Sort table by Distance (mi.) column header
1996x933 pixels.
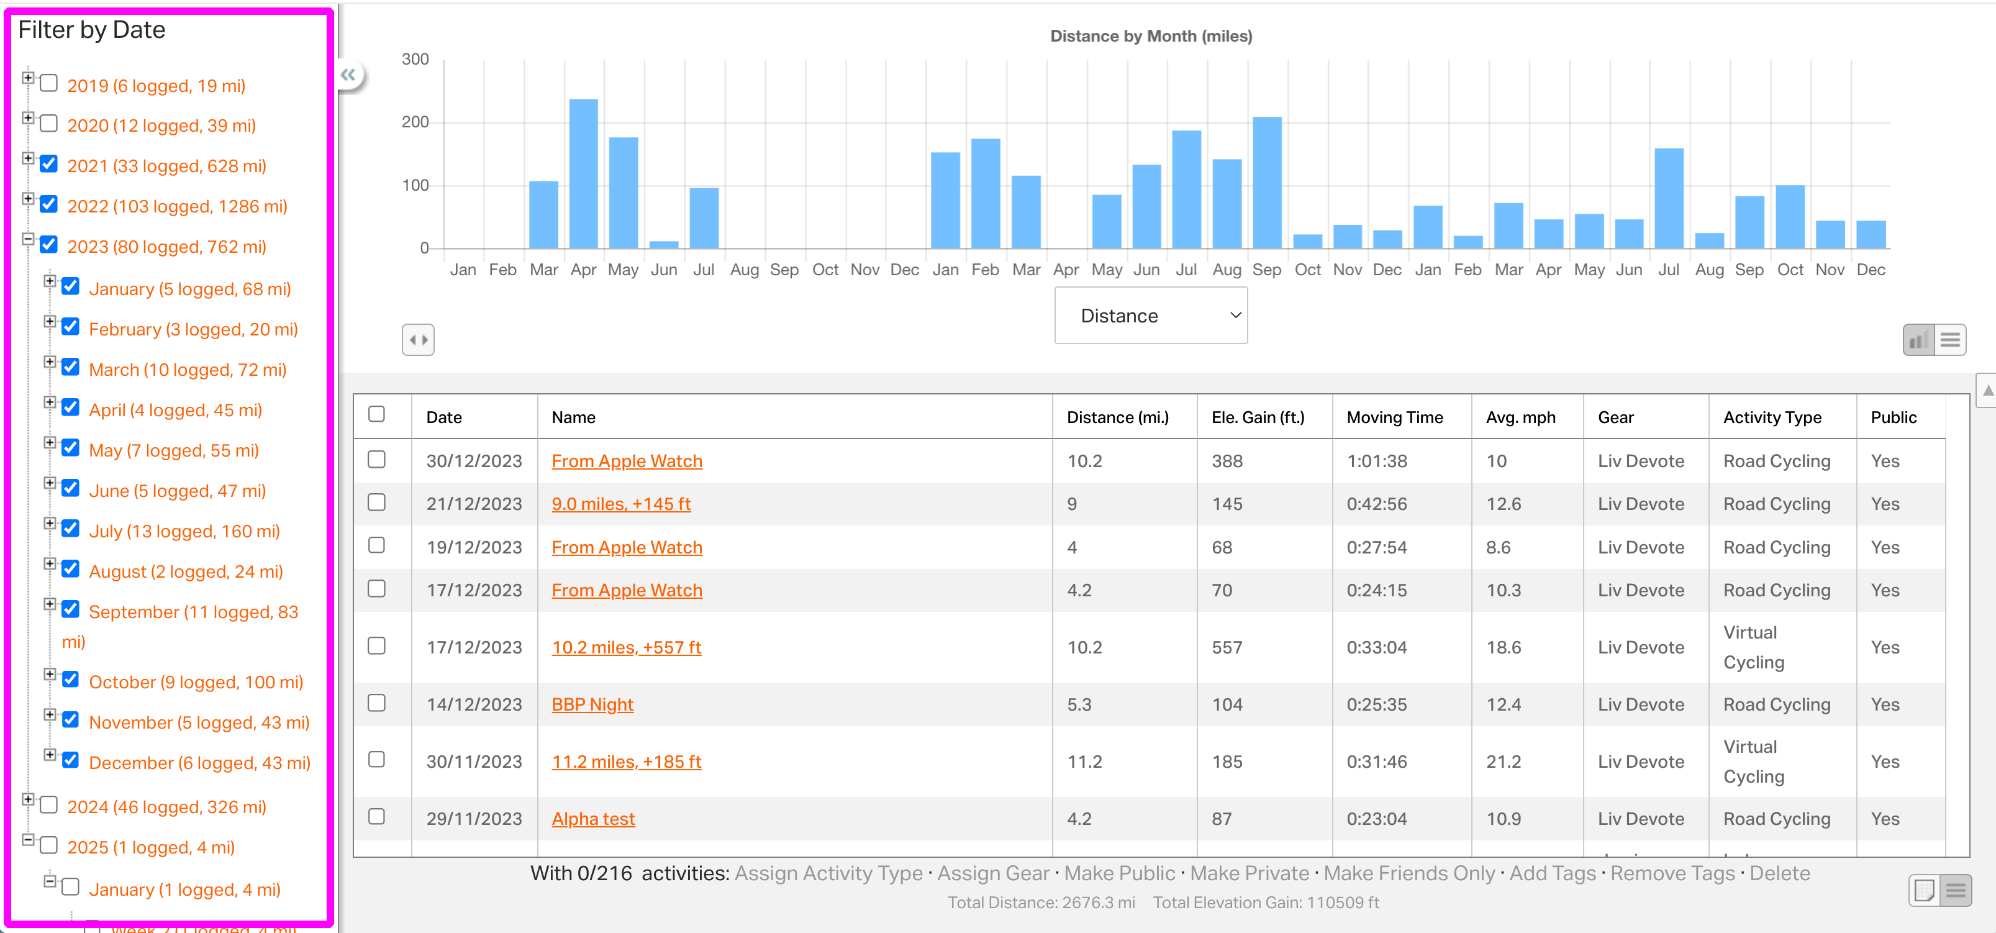pos(1117,417)
